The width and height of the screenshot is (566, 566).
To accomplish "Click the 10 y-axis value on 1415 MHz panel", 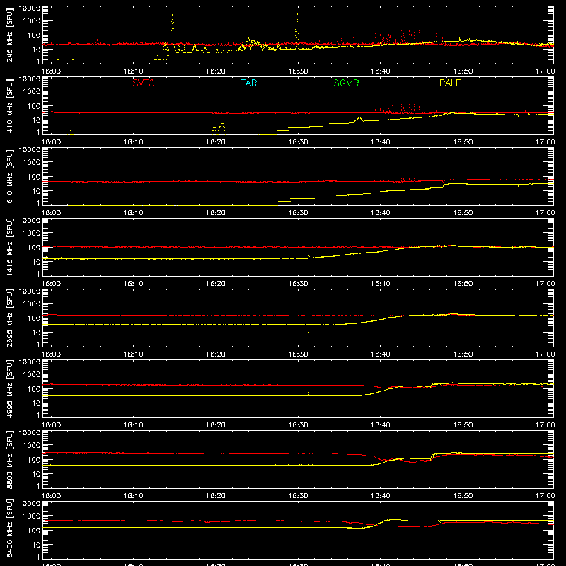I will point(36,262).
